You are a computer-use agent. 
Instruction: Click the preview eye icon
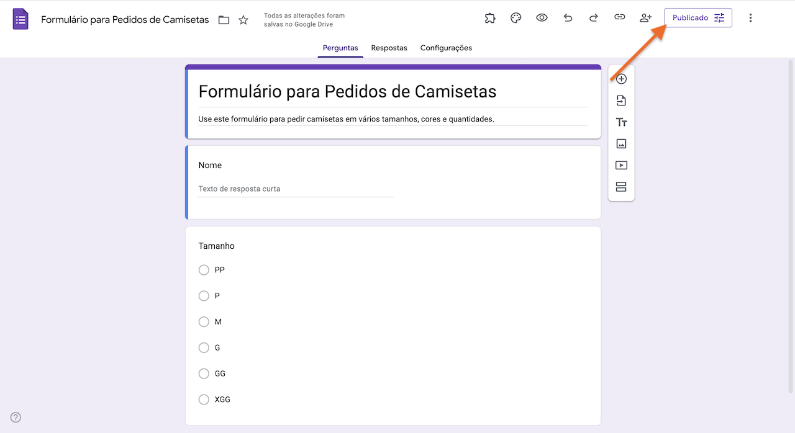pos(542,17)
